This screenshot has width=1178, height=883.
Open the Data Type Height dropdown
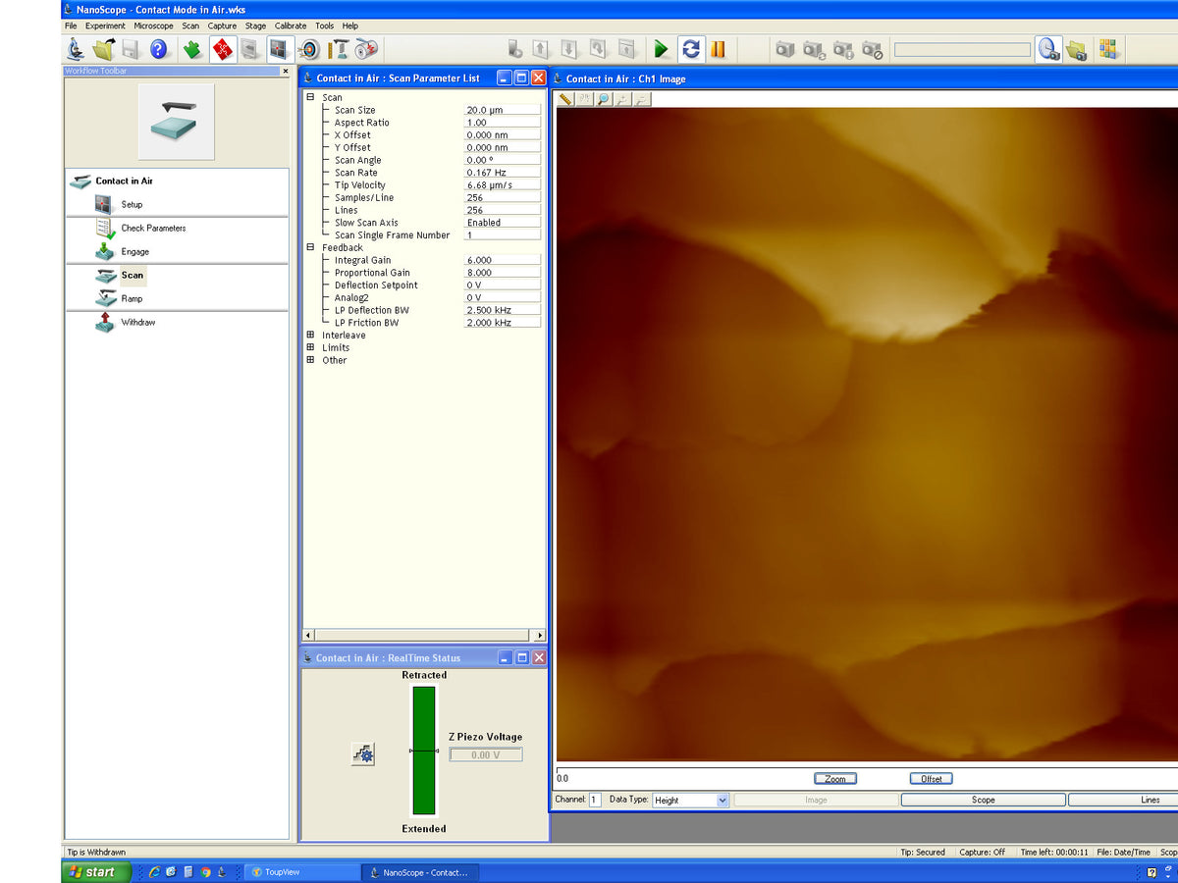coord(723,800)
